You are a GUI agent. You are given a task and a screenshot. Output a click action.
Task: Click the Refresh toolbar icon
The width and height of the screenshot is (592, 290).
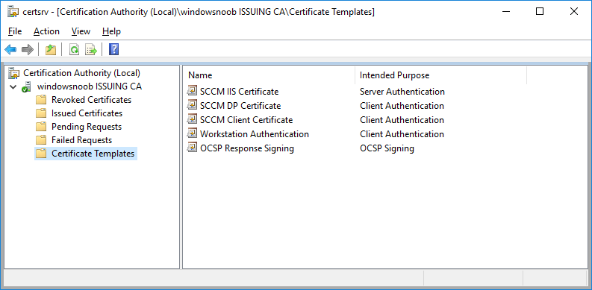[x=75, y=49]
